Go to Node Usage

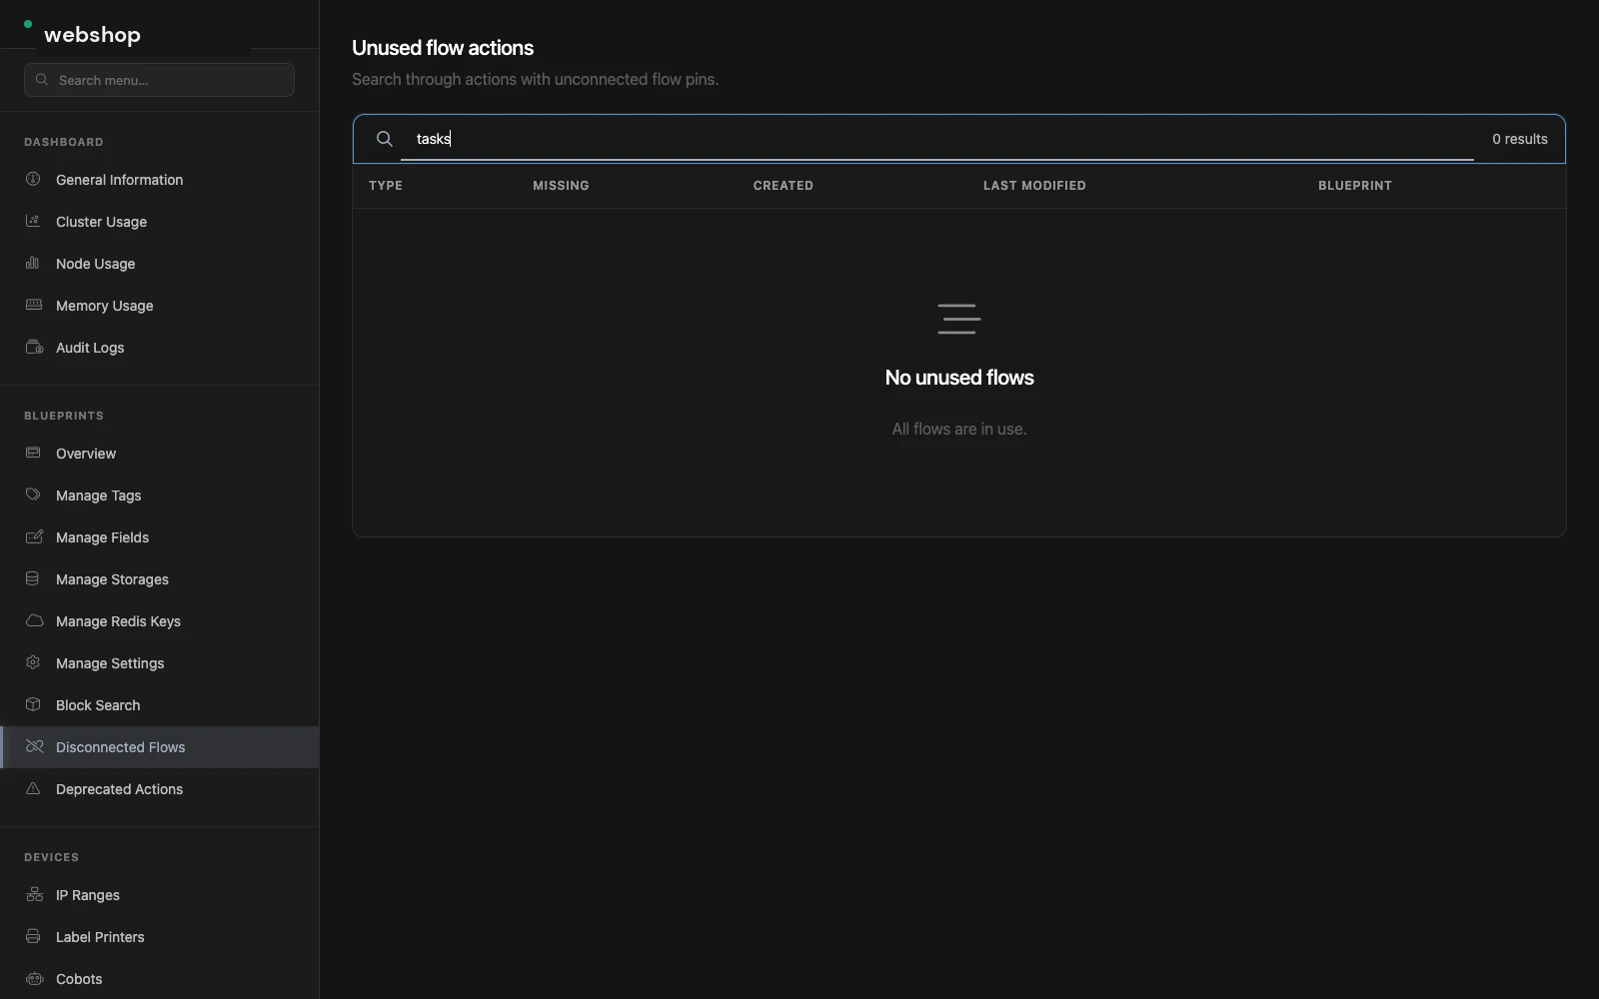tap(160, 264)
